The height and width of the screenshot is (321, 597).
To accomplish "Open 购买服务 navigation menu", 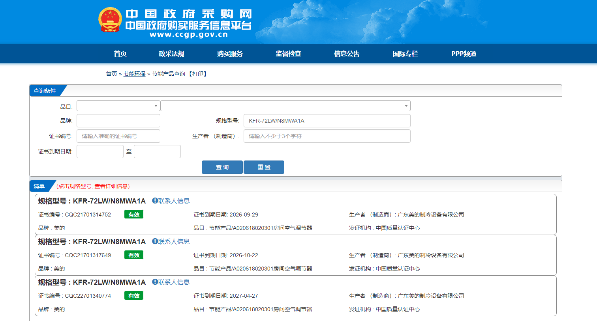I will pyautogui.click(x=230, y=54).
